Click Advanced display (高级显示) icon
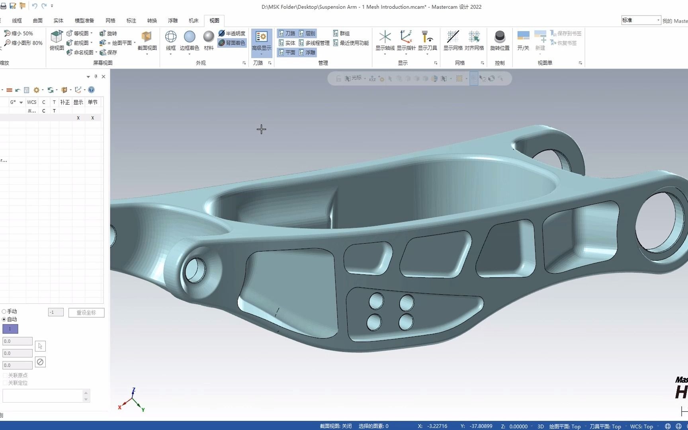This screenshot has width=688, height=430. [x=262, y=37]
